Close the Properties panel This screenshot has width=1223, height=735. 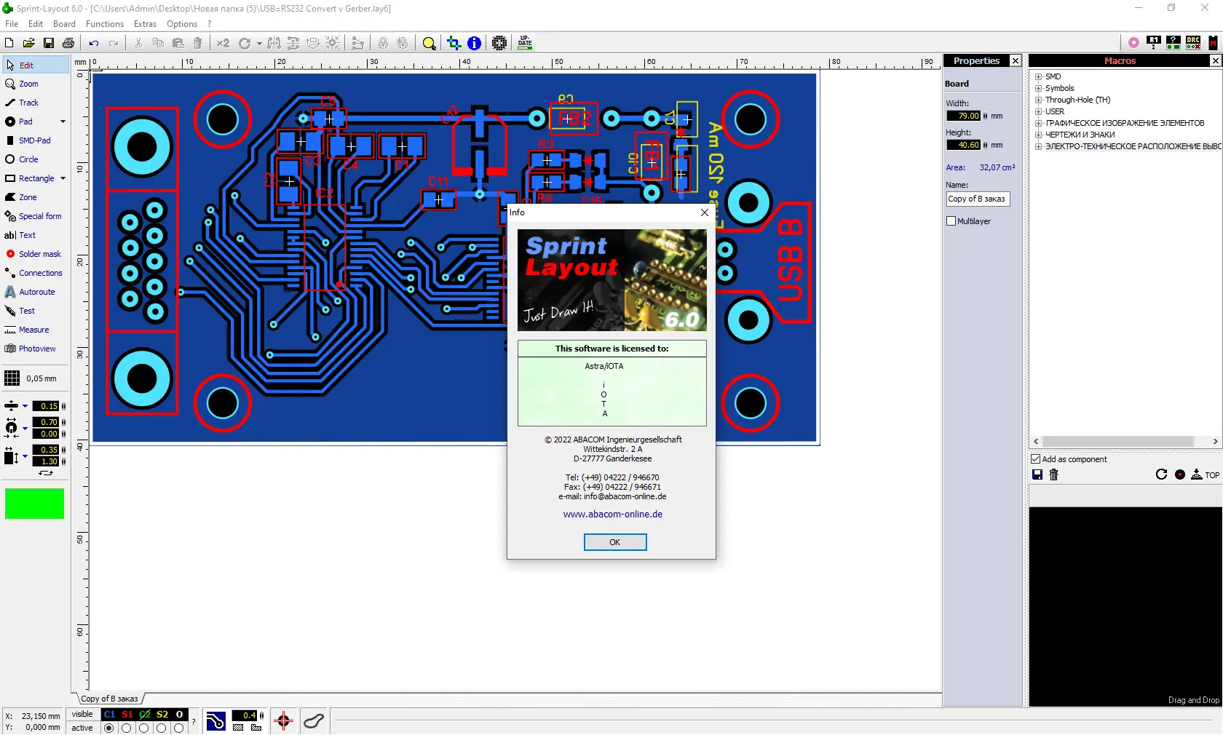1016,61
